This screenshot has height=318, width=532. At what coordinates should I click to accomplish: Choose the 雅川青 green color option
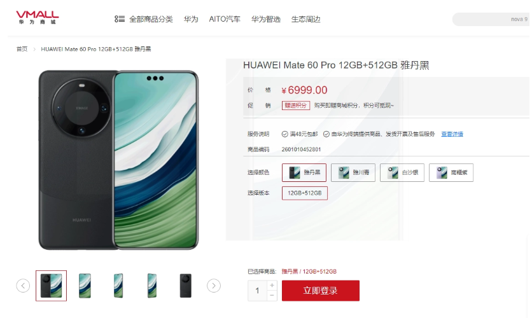[x=353, y=172]
